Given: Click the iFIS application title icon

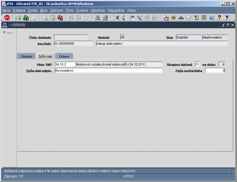Looking at the screenshot, I should coord(4,4).
